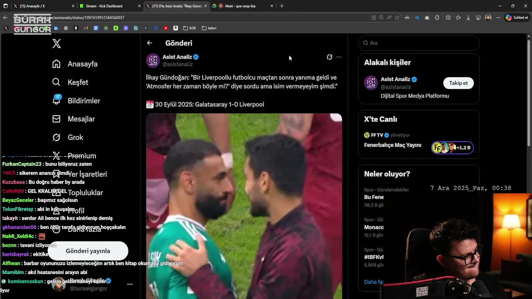Open Bildirimler with the 17 badge
This screenshot has height=299, width=532.
point(76,100)
